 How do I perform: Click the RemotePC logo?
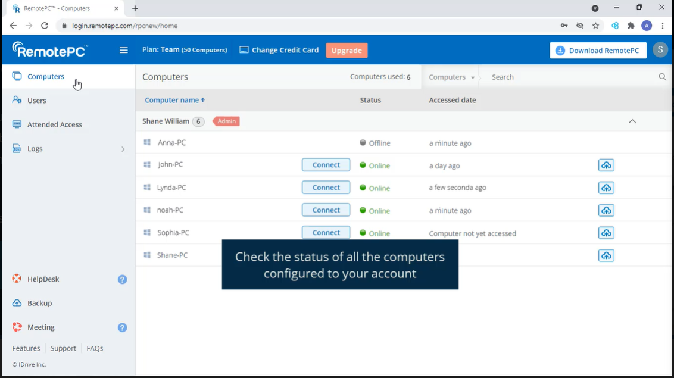pyautogui.click(x=50, y=50)
